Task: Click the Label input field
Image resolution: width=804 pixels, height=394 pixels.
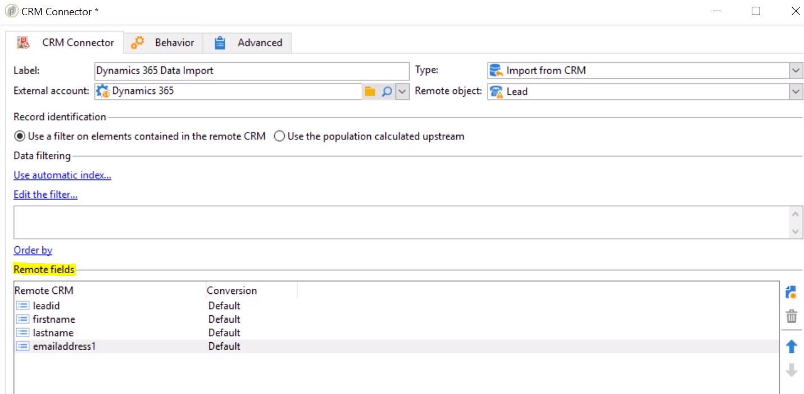Action: (252, 71)
